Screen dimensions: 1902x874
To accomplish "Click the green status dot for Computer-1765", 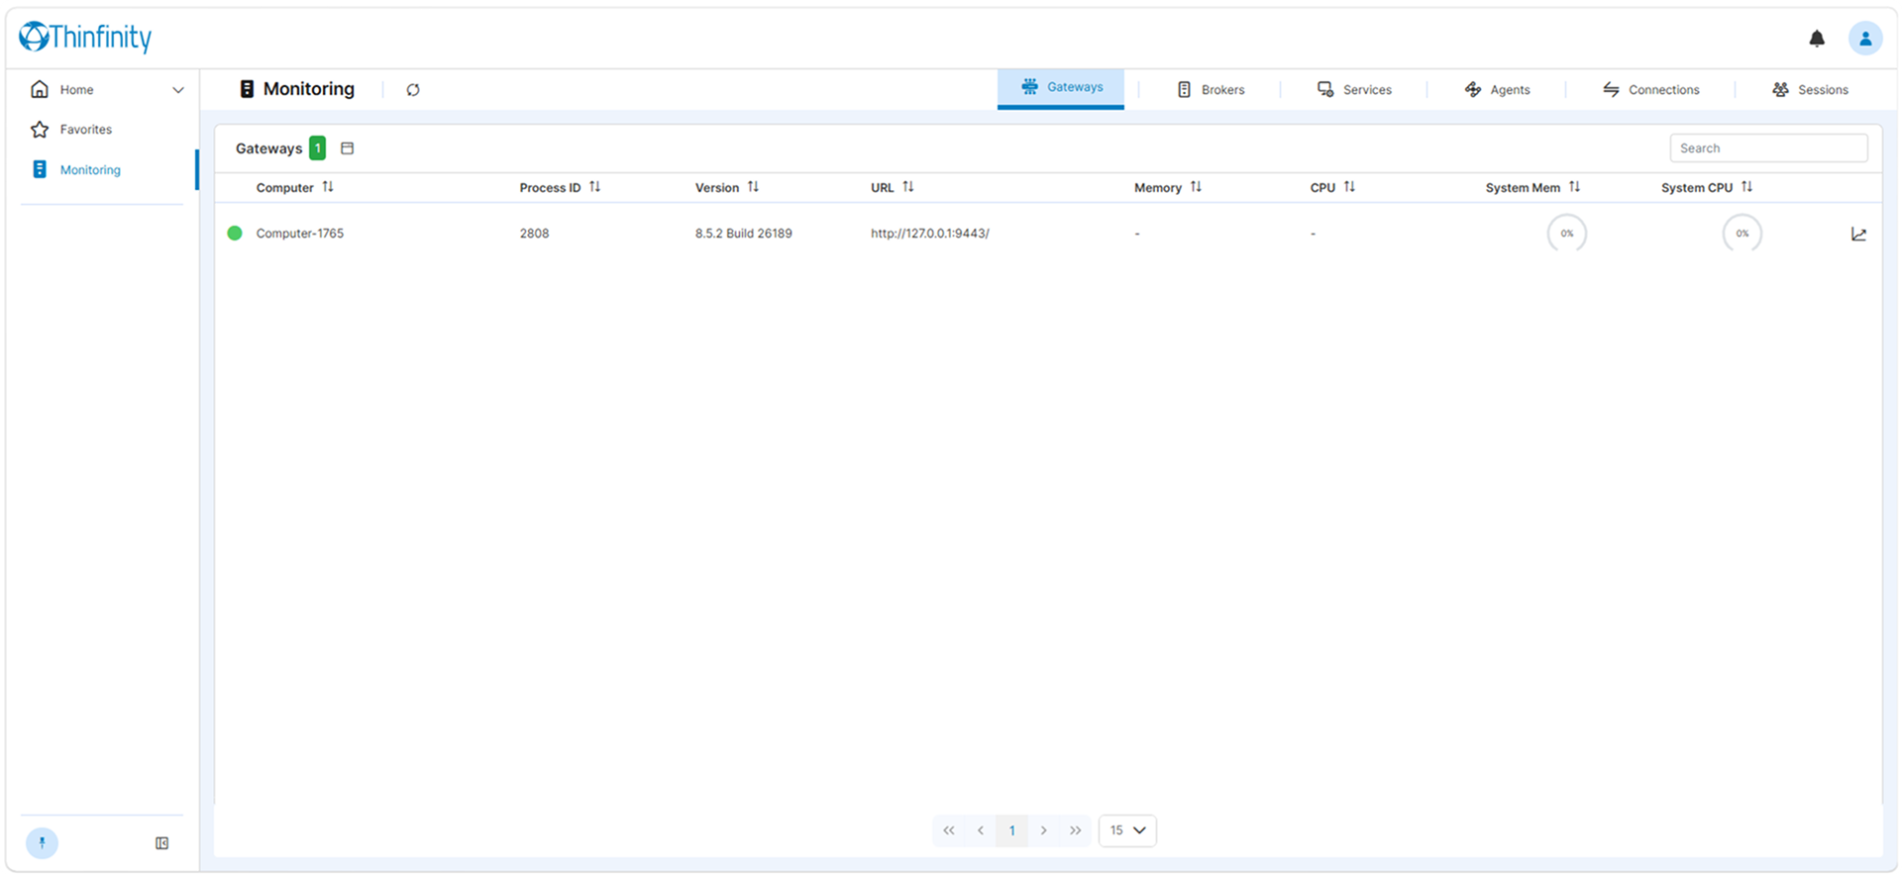I will click(235, 234).
